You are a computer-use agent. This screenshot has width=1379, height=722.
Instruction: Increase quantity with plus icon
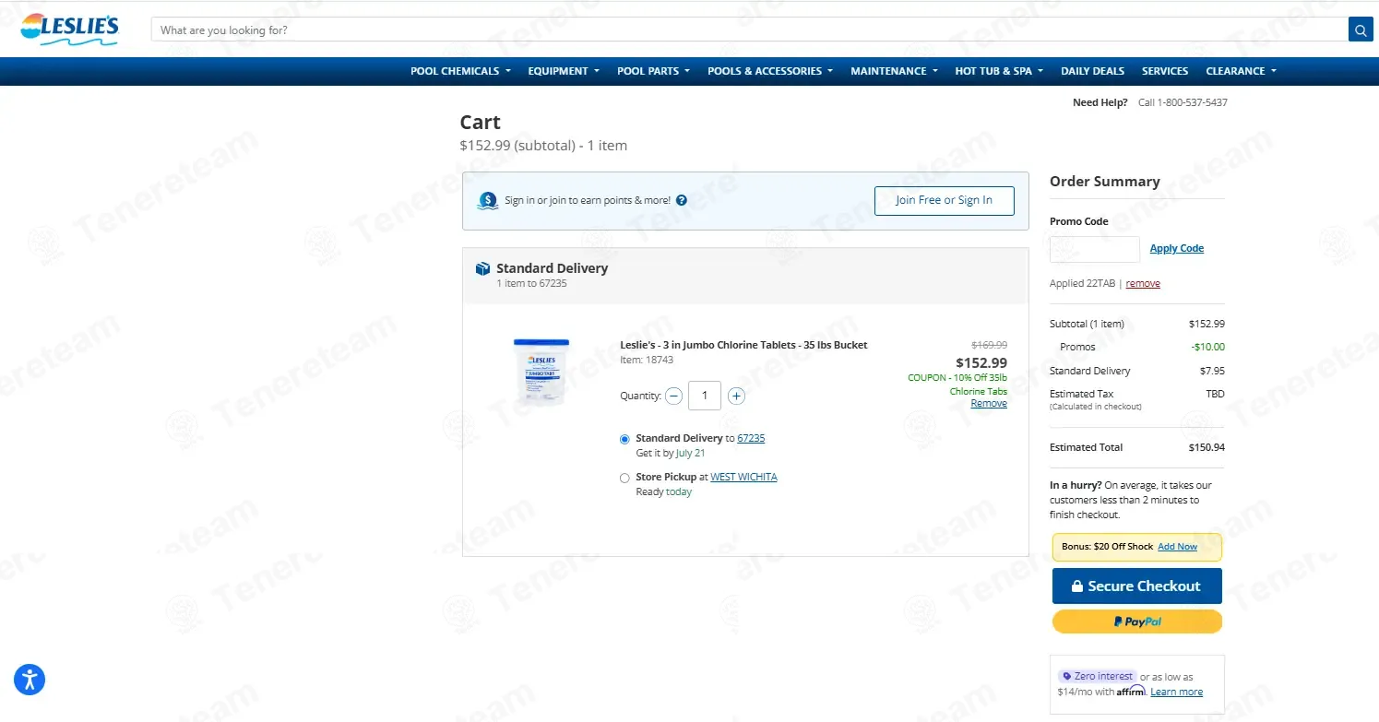tap(736, 396)
